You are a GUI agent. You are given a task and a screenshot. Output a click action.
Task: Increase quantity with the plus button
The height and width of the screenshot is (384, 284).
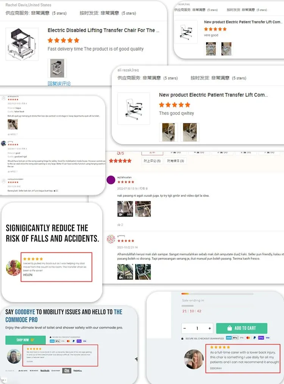[209, 328]
